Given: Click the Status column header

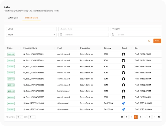Looking at the screenshot, I should pyautogui.click(x=10, y=48).
